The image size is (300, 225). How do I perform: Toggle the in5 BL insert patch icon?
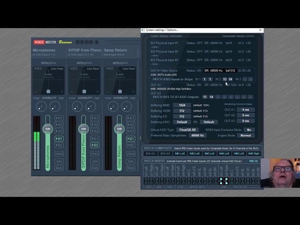coord(253,181)
